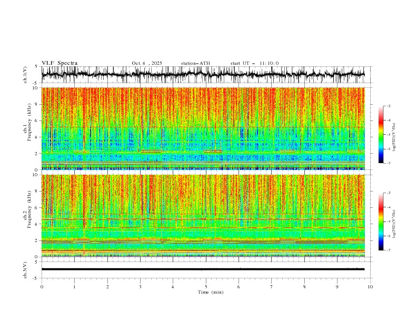Click the 'start UT = 11:10:0' text
The image size is (417, 322).
coord(254,63)
